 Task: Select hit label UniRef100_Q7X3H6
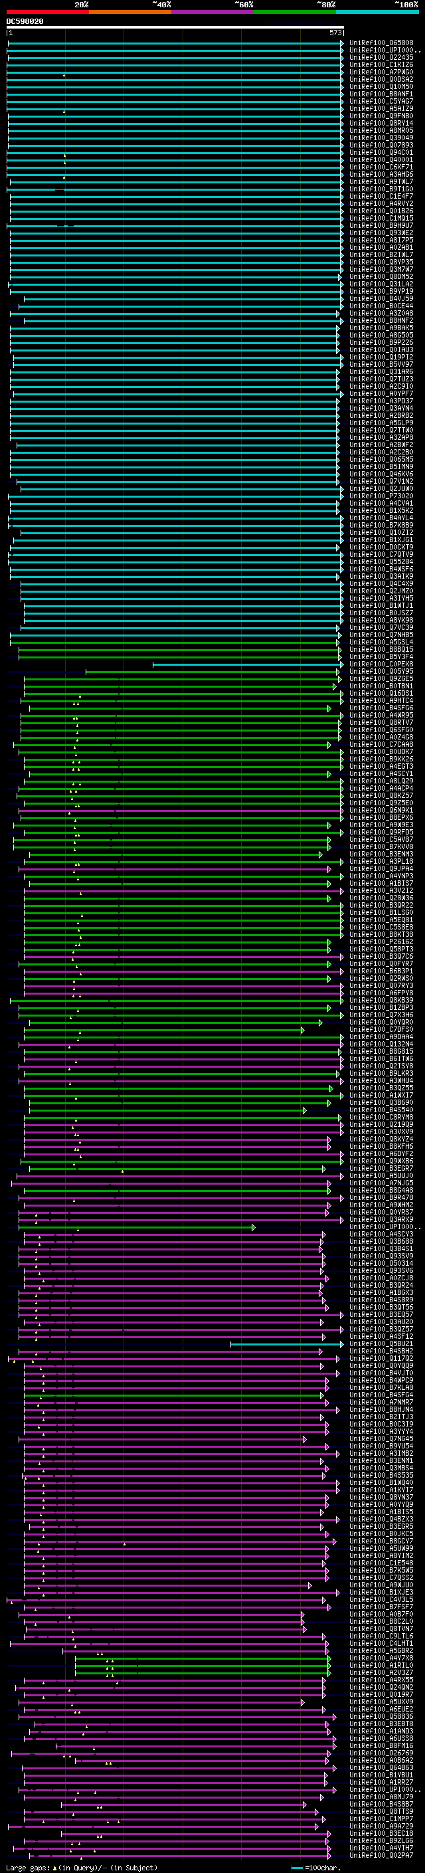(x=381, y=1015)
